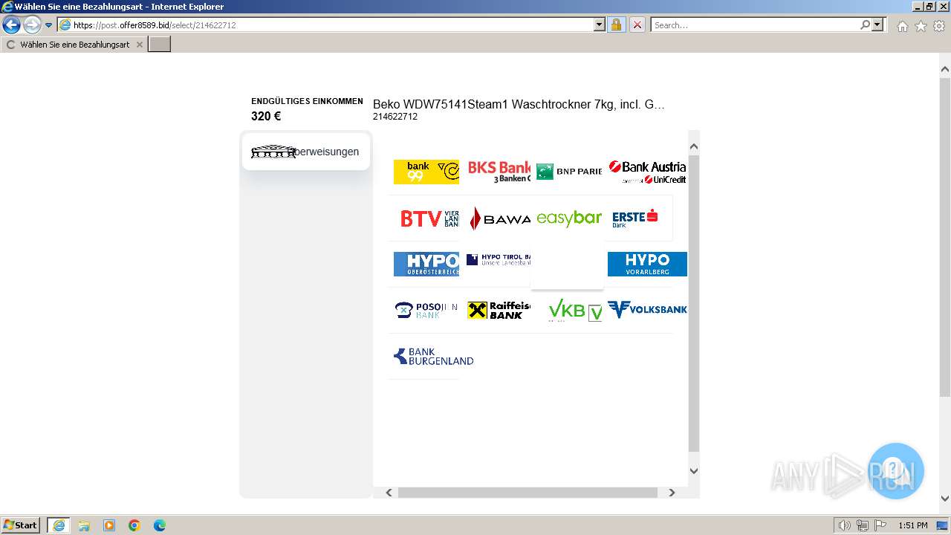Click product title Beko WDW75141Steam1
Viewport: 951px width, 535px height.
tap(519, 104)
